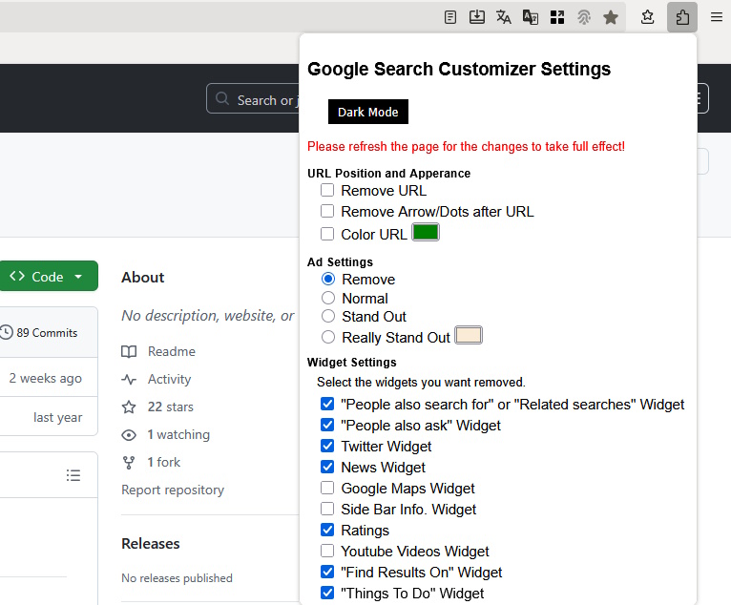Enable the Remove URL checkbox
This screenshot has width=731, height=605.
327,190
